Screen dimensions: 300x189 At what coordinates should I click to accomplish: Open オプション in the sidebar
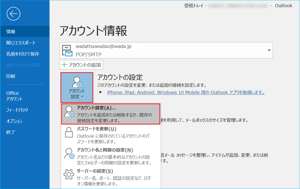pos(25,121)
